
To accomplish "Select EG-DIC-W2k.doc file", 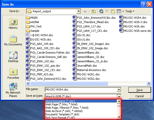I will click(x=39, y=39).
